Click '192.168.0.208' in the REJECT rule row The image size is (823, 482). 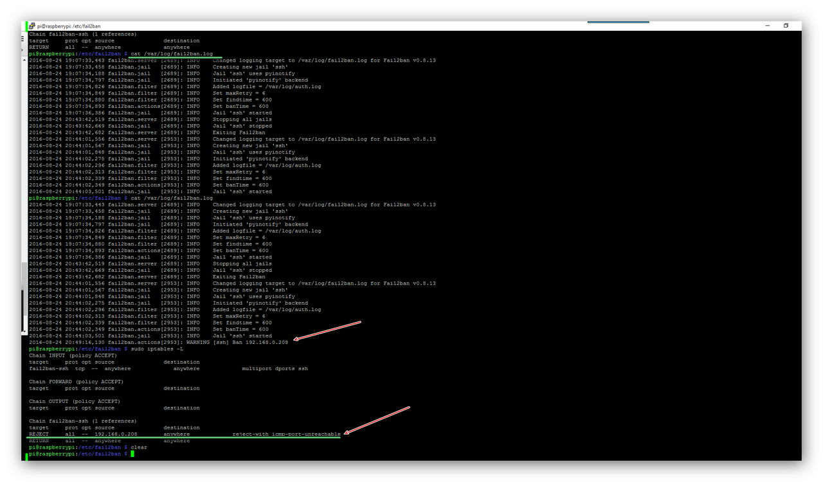(116, 434)
